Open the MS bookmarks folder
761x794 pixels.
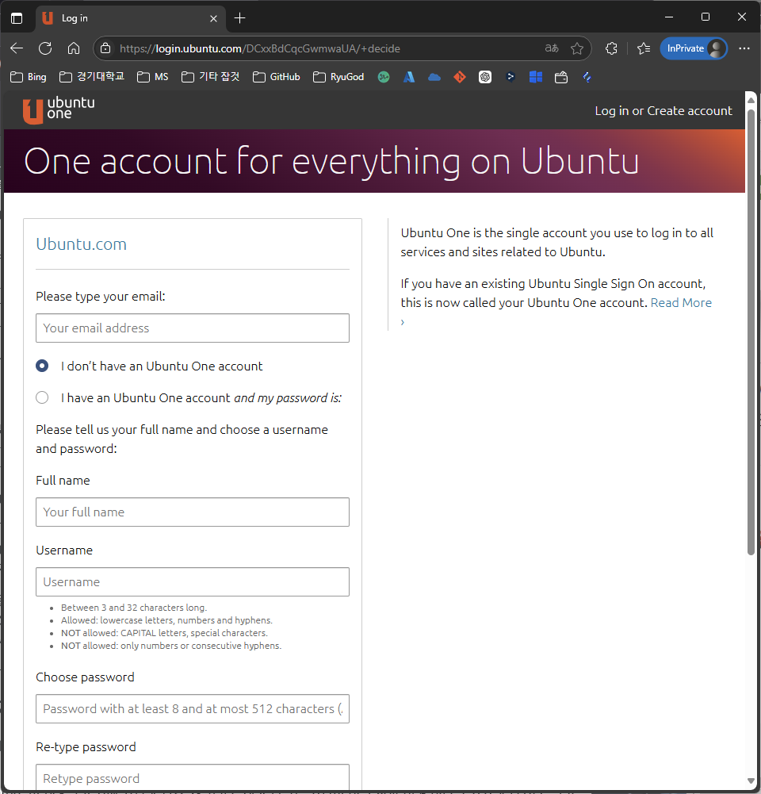point(153,77)
